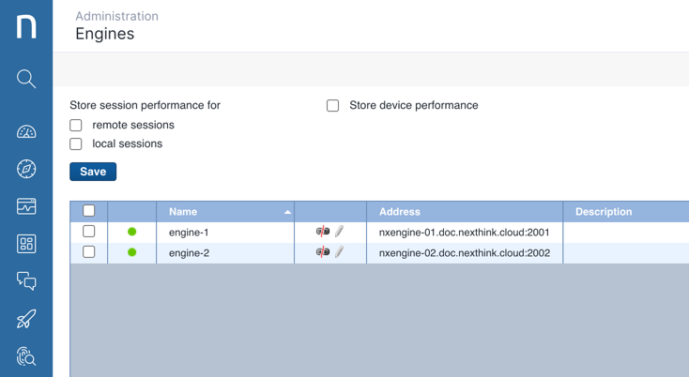
Task: Open the rocket icon in the sidebar
Action: [26, 319]
